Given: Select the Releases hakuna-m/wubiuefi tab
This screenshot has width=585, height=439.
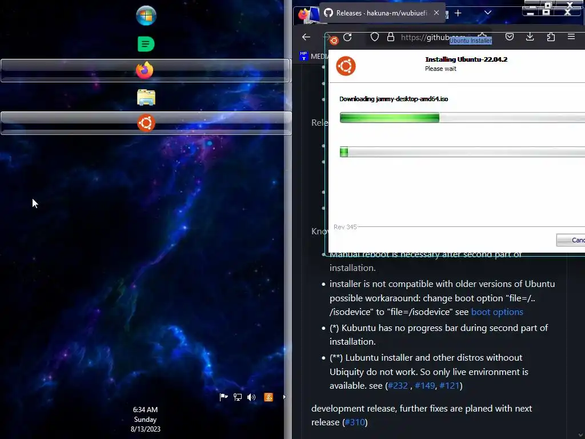Looking at the screenshot, I should pos(382,13).
